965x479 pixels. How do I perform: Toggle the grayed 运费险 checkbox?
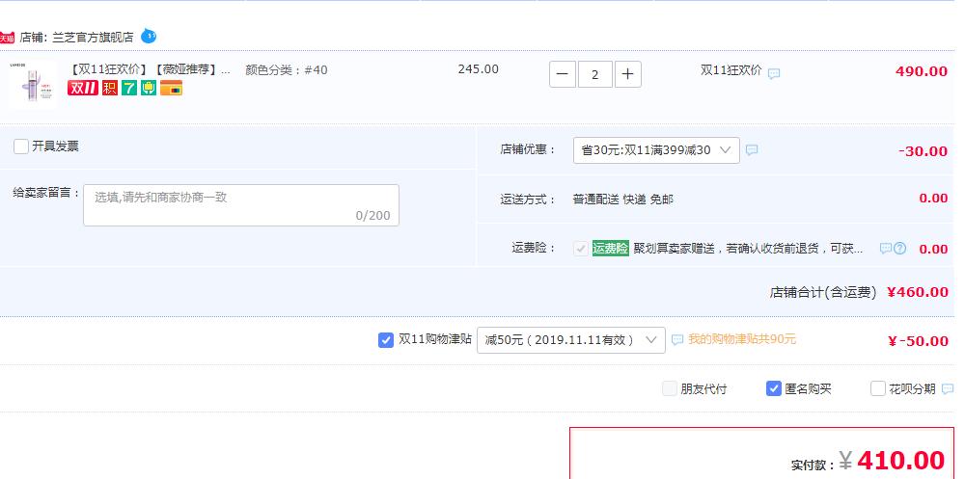coord(580,249)
